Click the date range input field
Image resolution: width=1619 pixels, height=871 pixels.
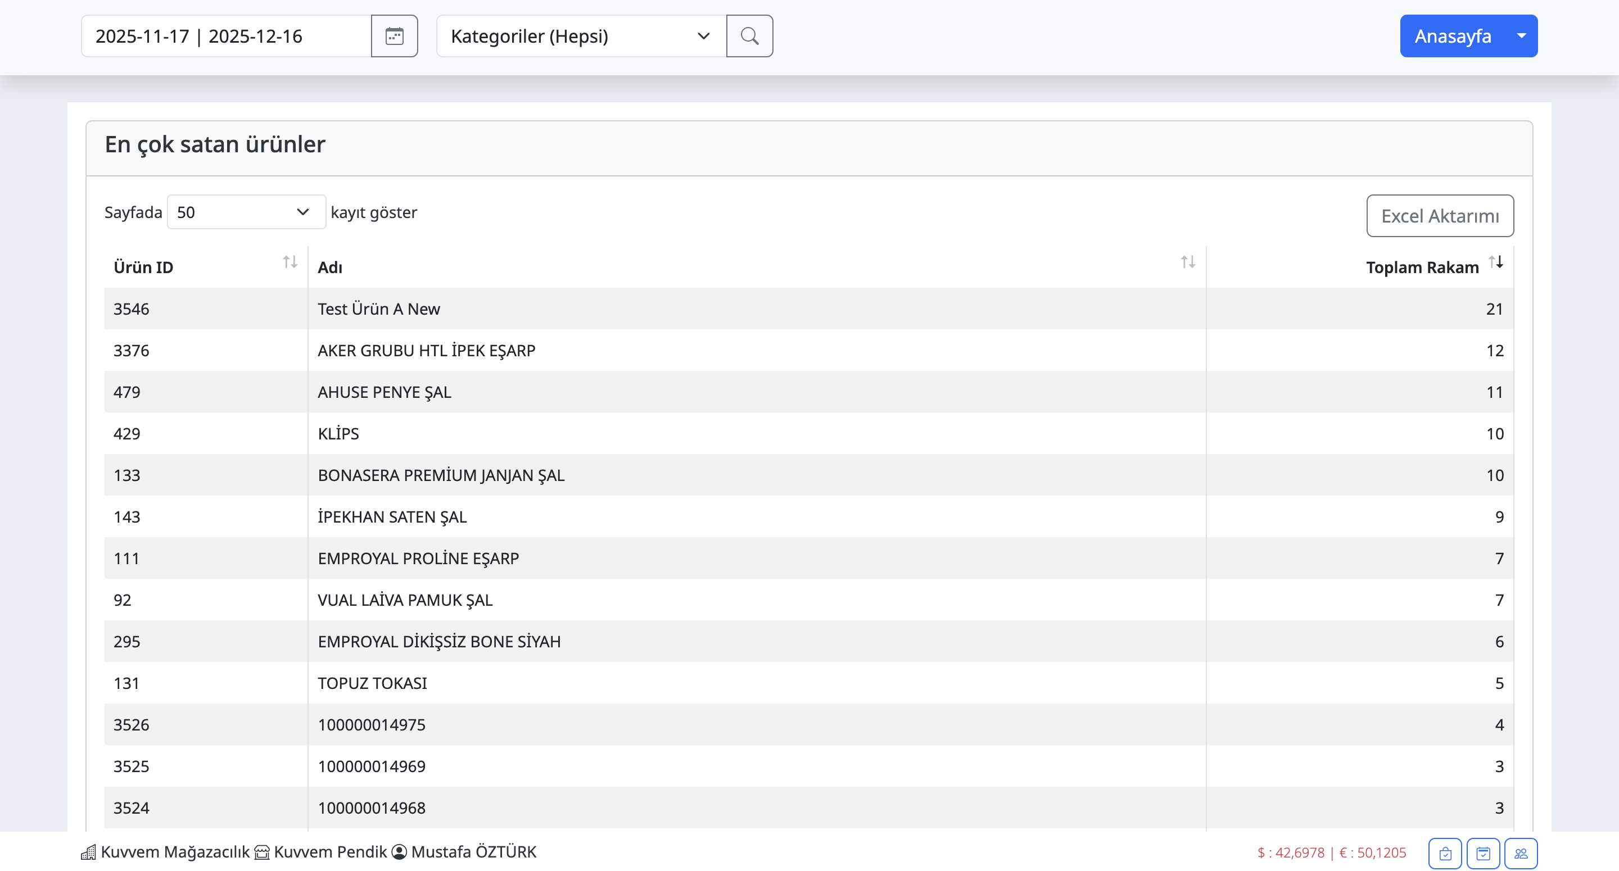226,36
